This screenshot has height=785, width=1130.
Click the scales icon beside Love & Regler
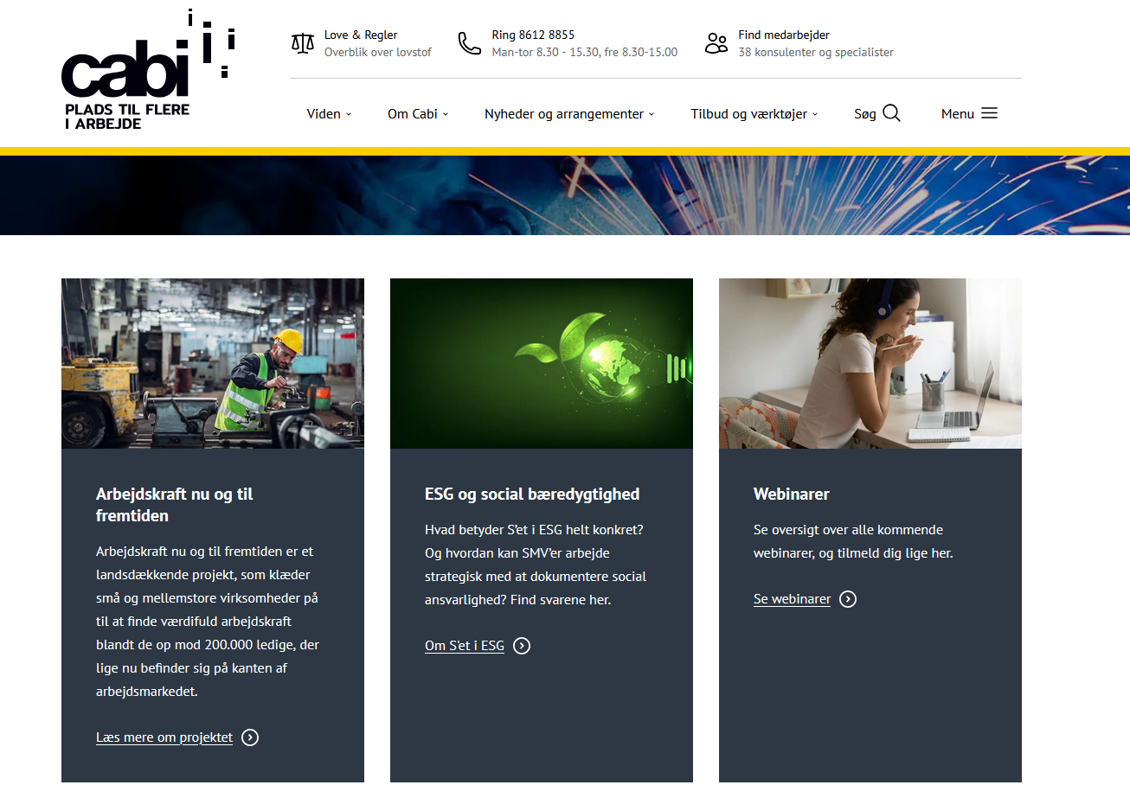pos(302,43)
